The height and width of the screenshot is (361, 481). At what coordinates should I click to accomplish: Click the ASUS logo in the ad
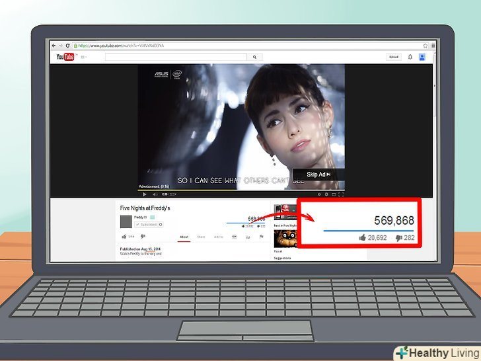[x=161, y=74]
